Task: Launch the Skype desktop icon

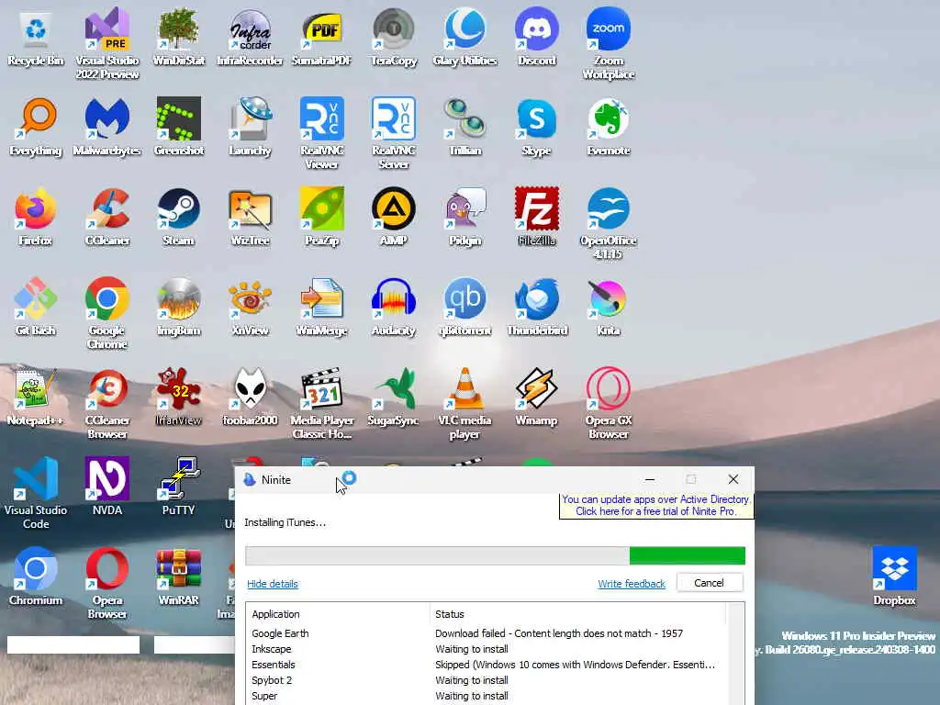Action: (x=536, y=128)
